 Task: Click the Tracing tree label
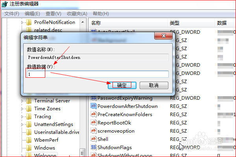pos(42,117)
